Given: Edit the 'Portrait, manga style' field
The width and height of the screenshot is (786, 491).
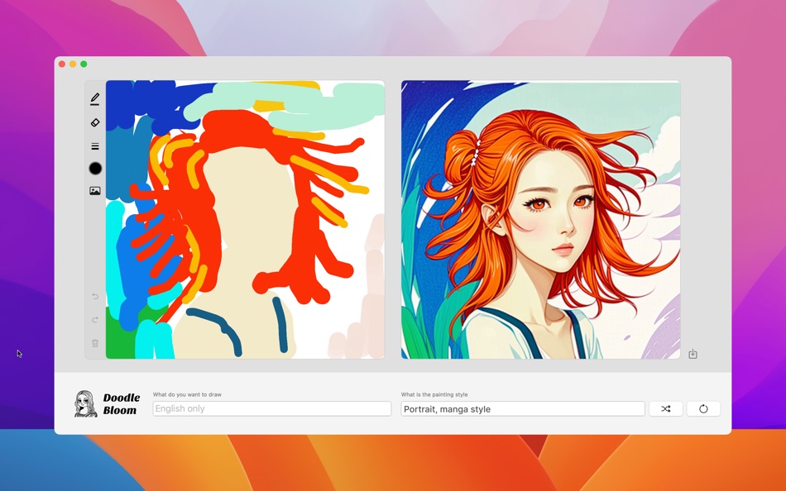Looking at the screenshot, I should point(522,408).
